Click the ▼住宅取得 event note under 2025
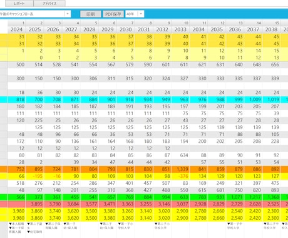The width and height of the screenshot is (288, 238). click(34, 232)
